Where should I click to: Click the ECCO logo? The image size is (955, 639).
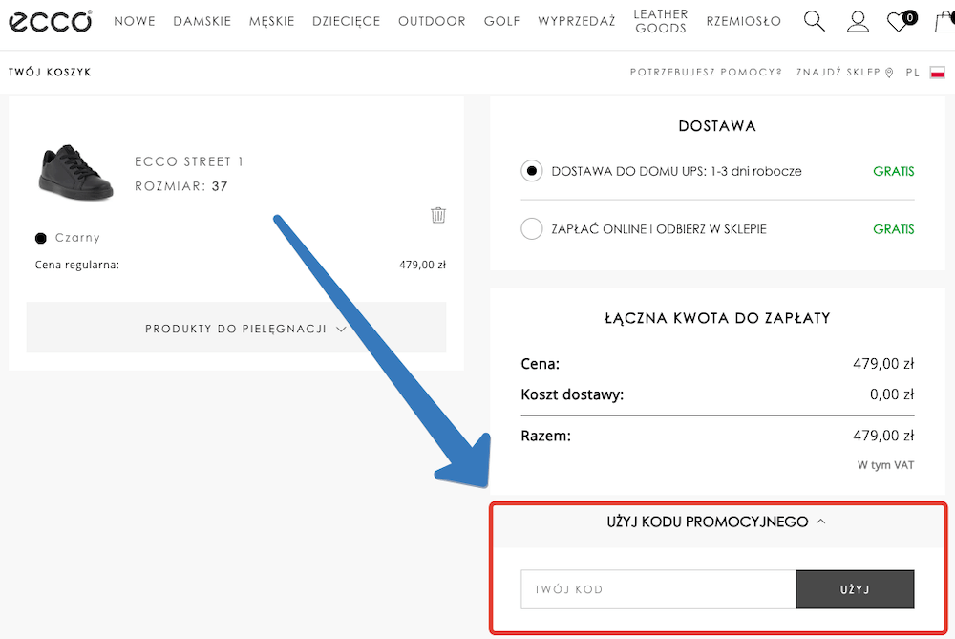pos(50,21)
